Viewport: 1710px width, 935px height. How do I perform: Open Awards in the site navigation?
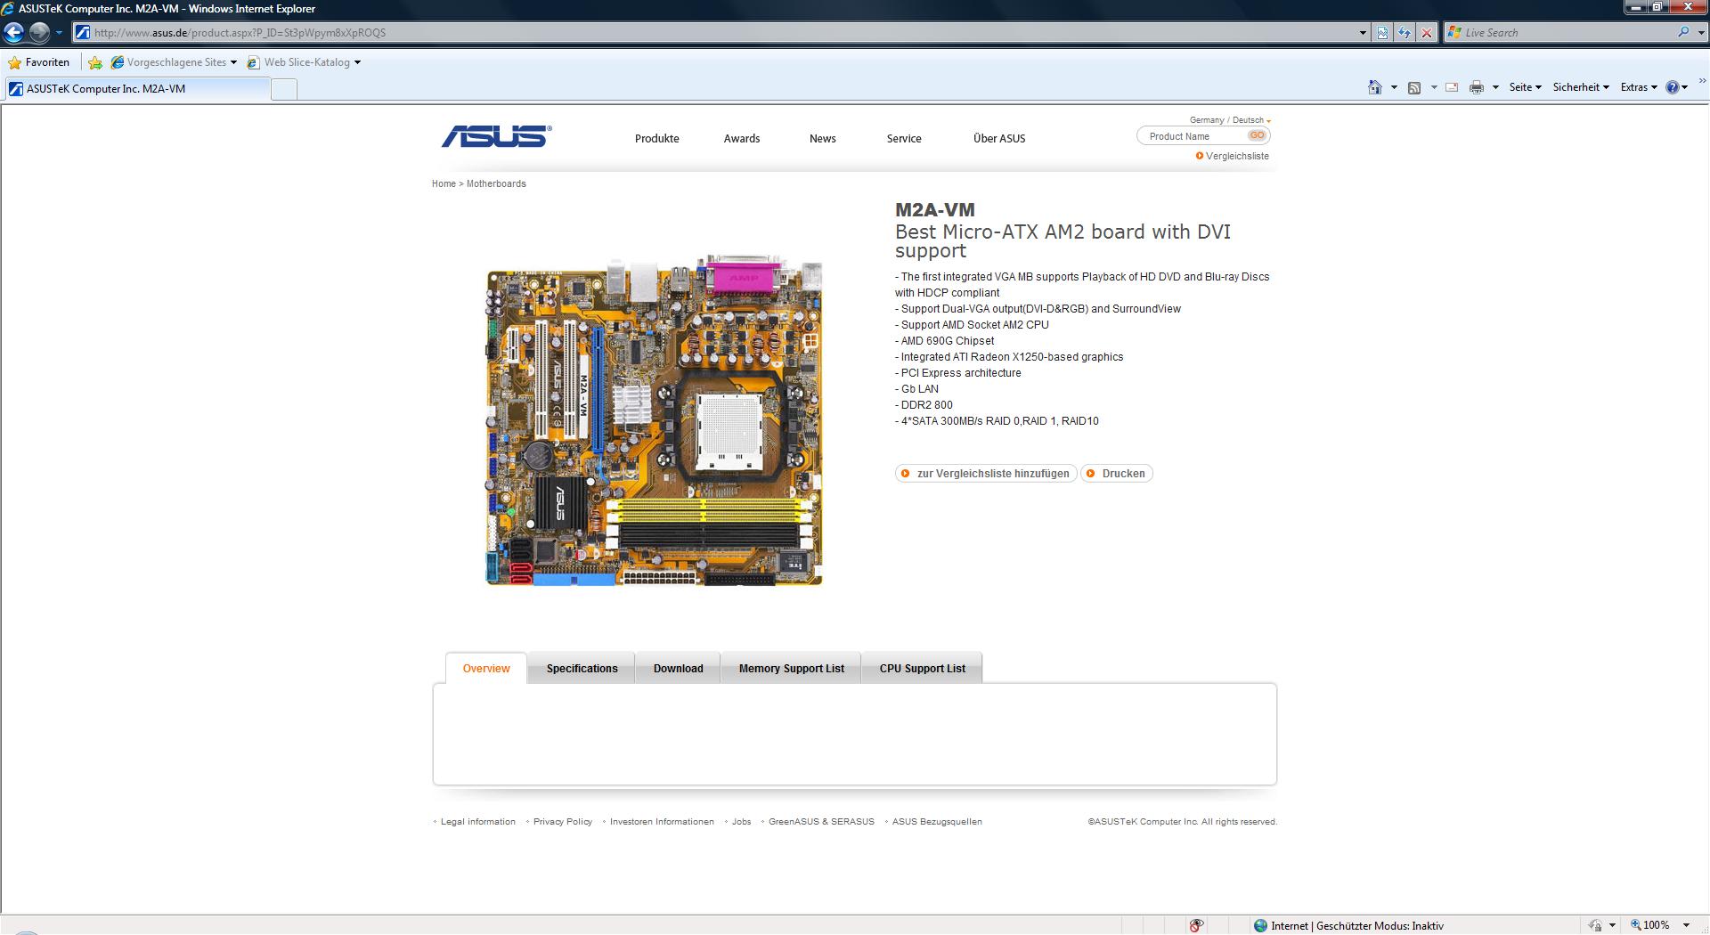coord(741,139)
